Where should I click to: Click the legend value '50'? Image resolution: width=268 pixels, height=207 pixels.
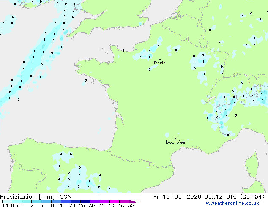[x=131, y=205]
